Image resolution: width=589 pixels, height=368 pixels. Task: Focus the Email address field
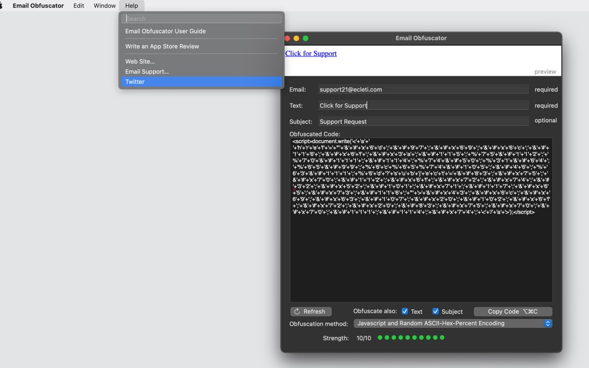click(x=423, y=89)
